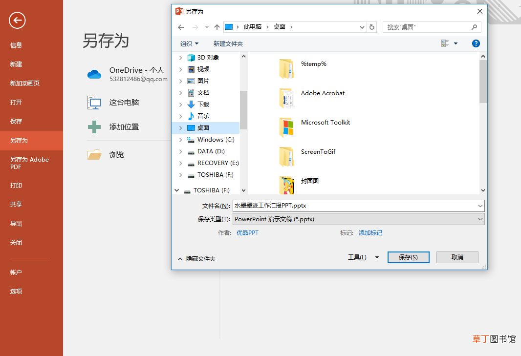Expand the 3D 对象 tree node
This screenshot has height=356, width=521.
(180, 58)
